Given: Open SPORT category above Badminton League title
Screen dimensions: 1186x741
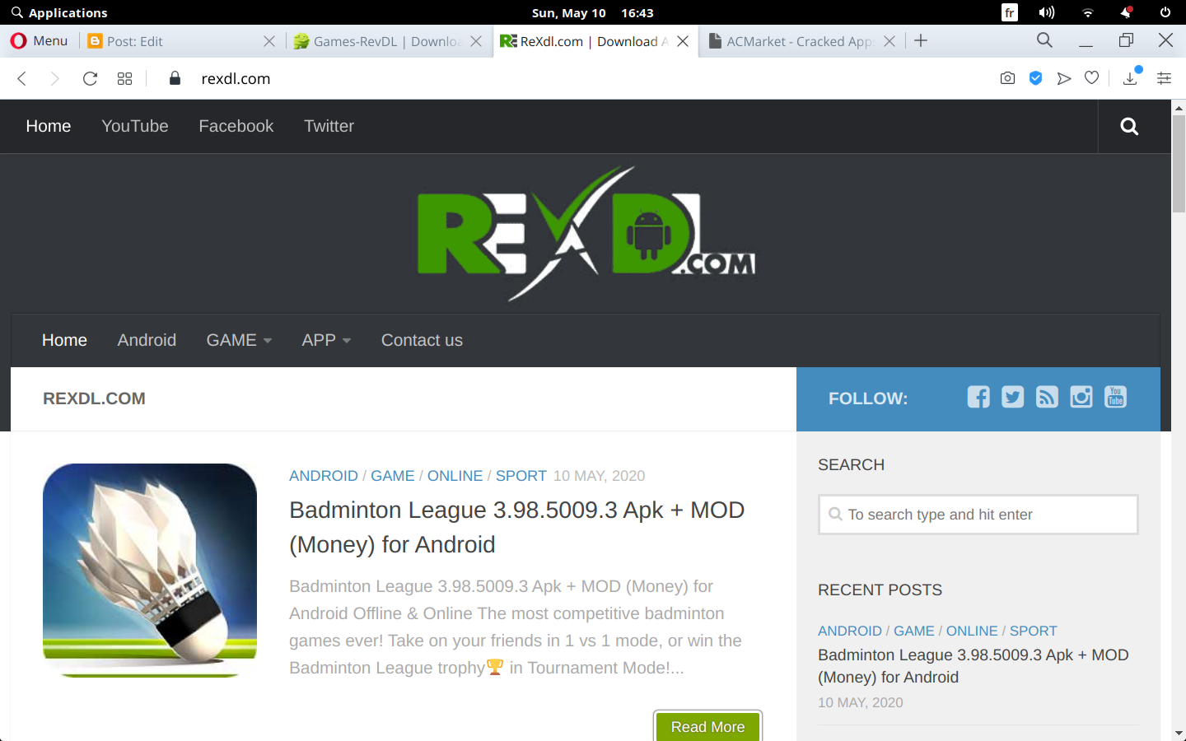Looking at the screenshot, I should (x=521, y=476).
